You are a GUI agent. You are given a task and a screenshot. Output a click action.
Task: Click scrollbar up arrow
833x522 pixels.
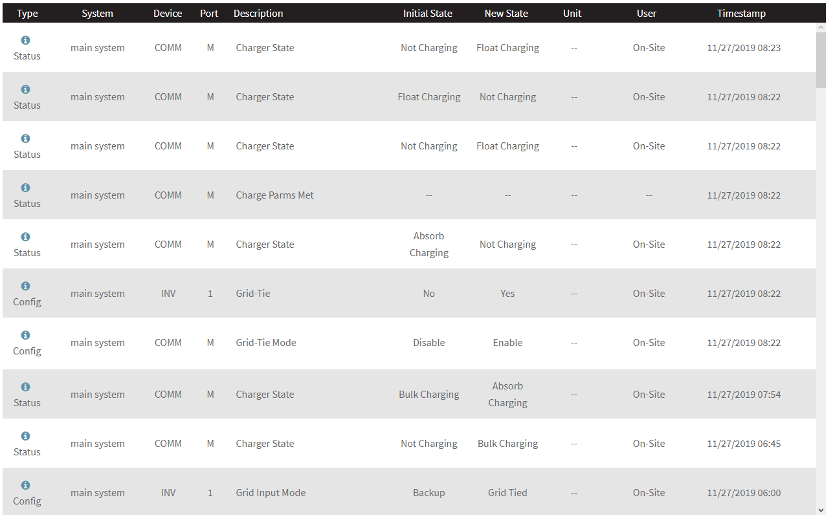pos(821,28)
